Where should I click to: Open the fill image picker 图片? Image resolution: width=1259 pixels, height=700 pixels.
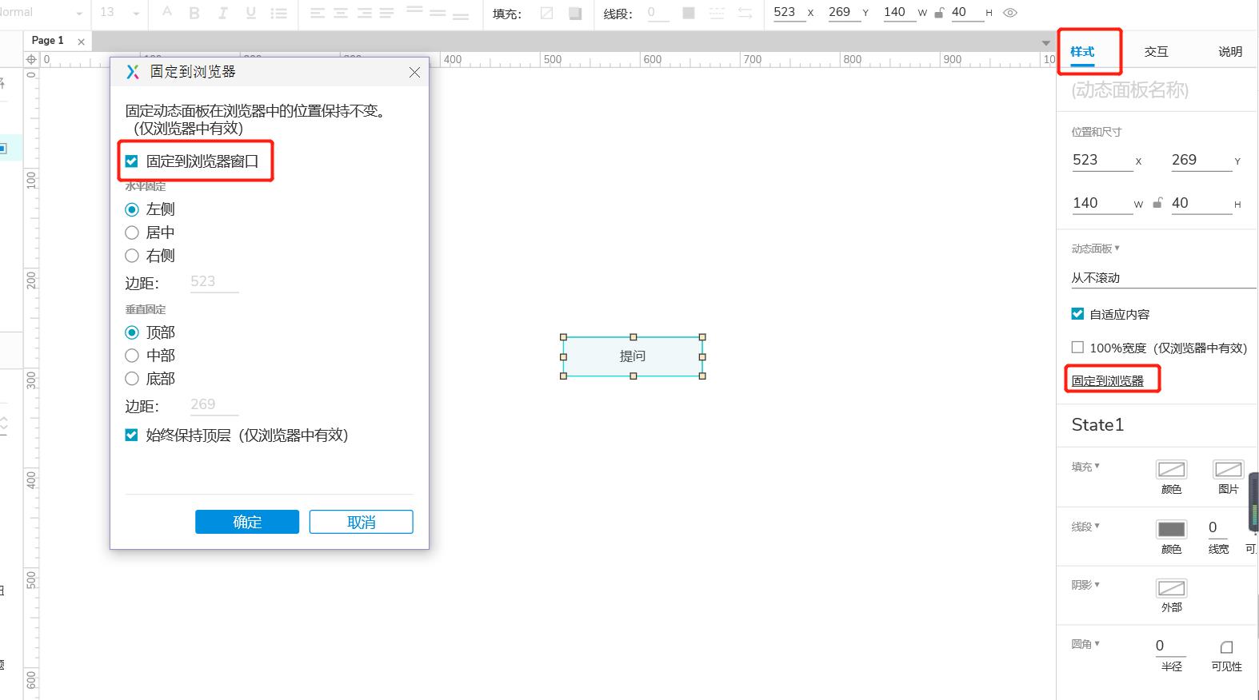[1228, 469]
